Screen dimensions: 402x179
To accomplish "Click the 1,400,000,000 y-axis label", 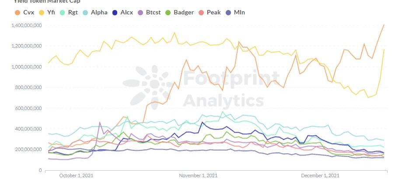I will (x=26, y=25).
